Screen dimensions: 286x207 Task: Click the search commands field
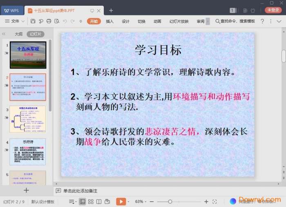(235, 21)
